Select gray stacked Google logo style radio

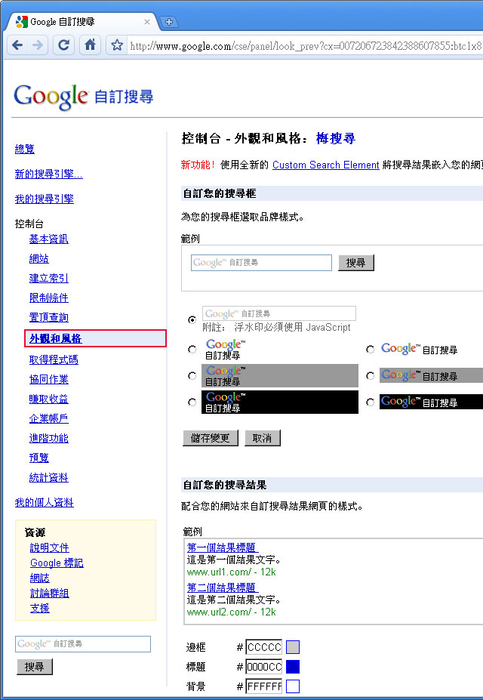click(192, 376)
